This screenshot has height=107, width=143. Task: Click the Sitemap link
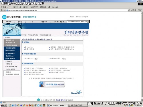[79, 17]
